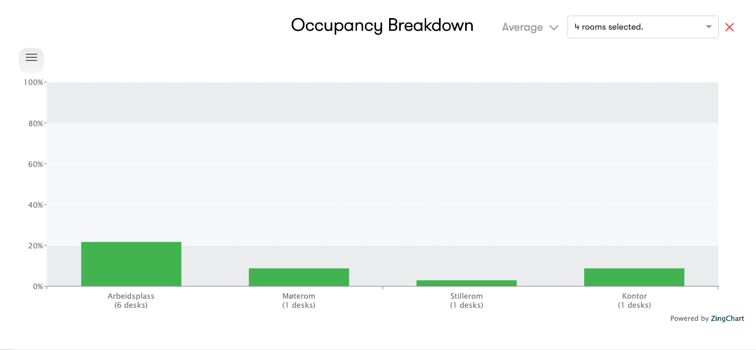
Task: Click the Arbeidsplass axis label
Action: point(131,296)
